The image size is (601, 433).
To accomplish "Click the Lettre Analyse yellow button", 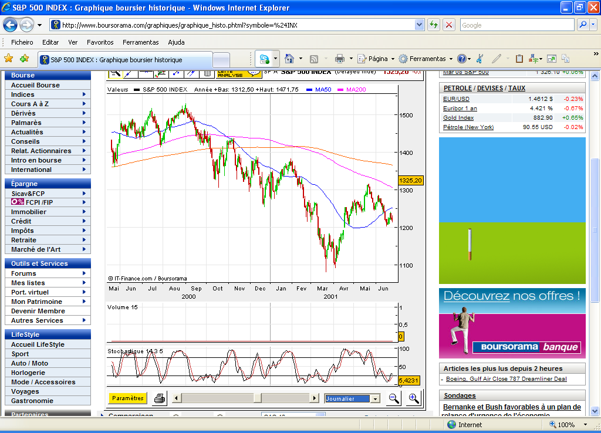I will tap(239, 73).
